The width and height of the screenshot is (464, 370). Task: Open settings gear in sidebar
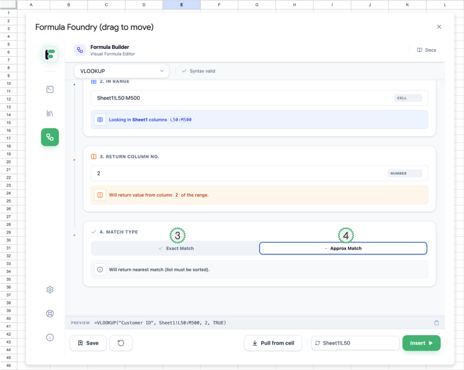50,290
